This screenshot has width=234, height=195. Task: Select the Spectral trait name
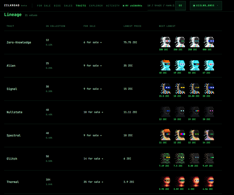pyautogui.click(x=13, y=136)
